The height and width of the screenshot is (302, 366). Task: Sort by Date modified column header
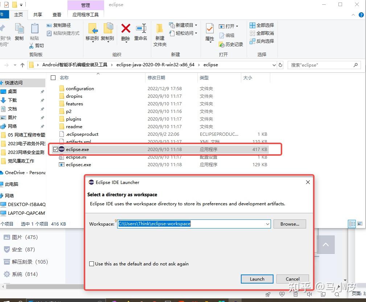pos(156,77)
